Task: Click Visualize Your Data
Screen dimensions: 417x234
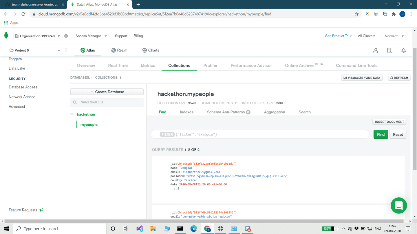Action: 362,78
